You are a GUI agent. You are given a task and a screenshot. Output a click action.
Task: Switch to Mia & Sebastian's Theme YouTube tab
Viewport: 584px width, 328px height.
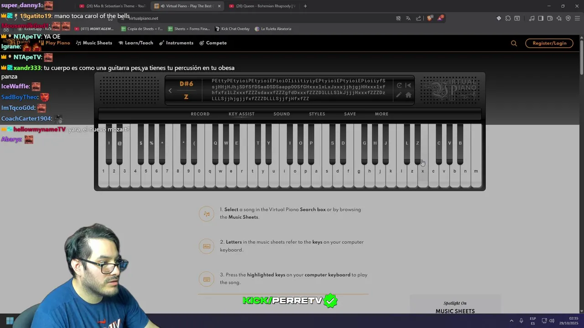(112, 6)
